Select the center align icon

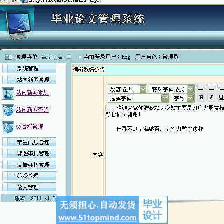(211, 88)
